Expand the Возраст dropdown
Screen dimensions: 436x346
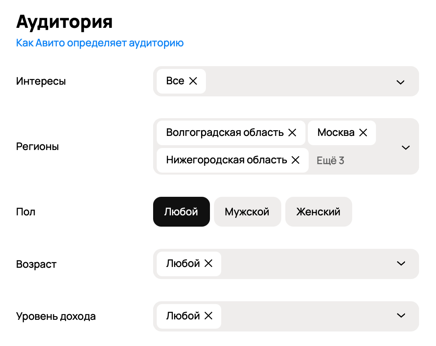[x=401, y=263]
